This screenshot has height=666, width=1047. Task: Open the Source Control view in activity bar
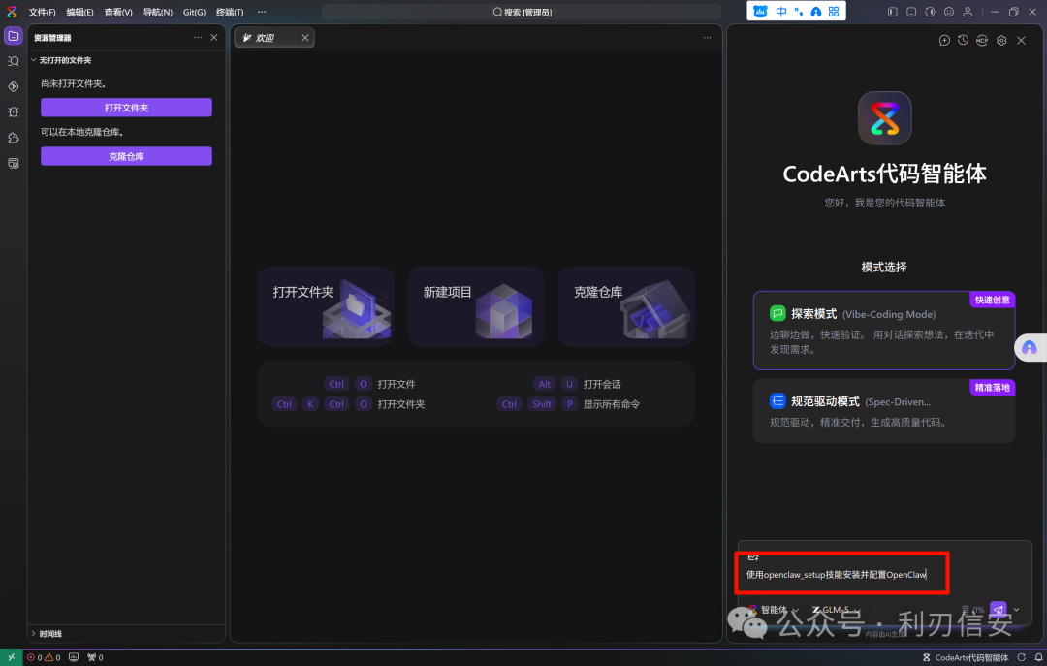[x=14, y=87]
